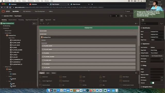
Task: Collapse the Content Body tree node
Action: 3,33
